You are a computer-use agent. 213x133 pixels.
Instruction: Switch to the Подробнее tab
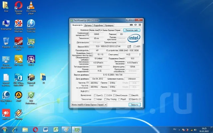tap(98, 25)
